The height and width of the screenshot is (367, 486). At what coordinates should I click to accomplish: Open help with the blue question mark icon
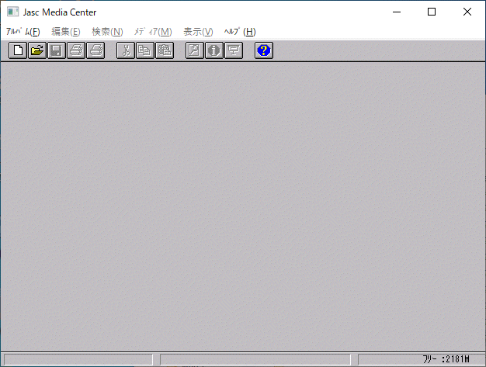pos(264,50)
